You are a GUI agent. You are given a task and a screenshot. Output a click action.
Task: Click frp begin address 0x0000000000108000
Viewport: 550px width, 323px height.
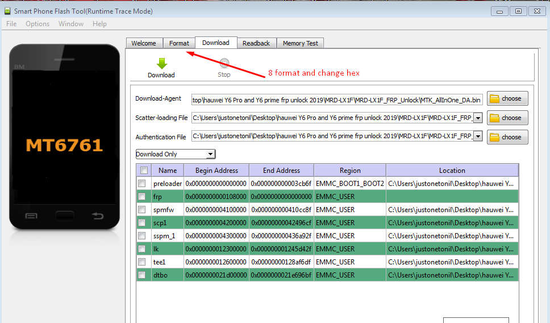[x=216, y=197]
